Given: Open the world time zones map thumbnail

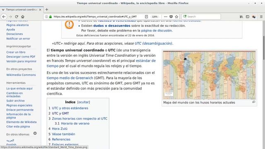Looking at the screenshot, I should (x=209, y=75).
